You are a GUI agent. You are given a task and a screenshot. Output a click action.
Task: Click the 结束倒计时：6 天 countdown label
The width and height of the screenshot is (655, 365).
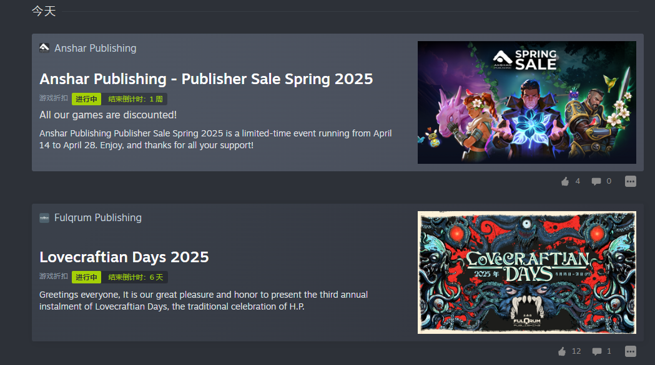[x=135, y=277]
